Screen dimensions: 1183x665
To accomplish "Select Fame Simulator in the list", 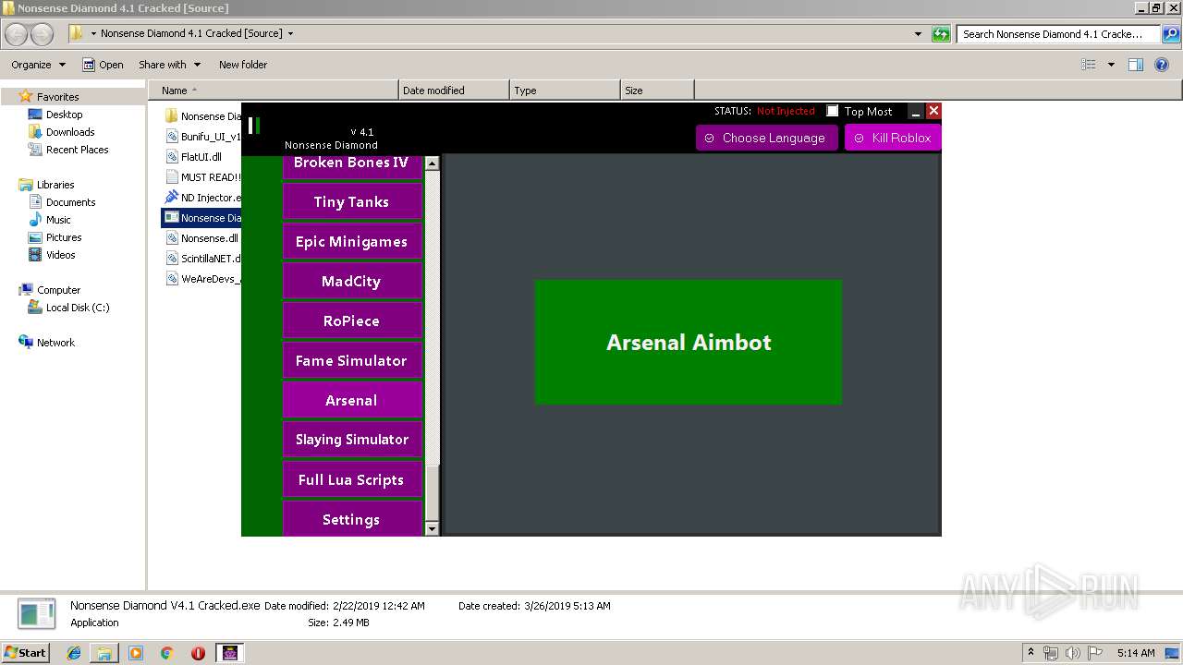I will [351, 360].
